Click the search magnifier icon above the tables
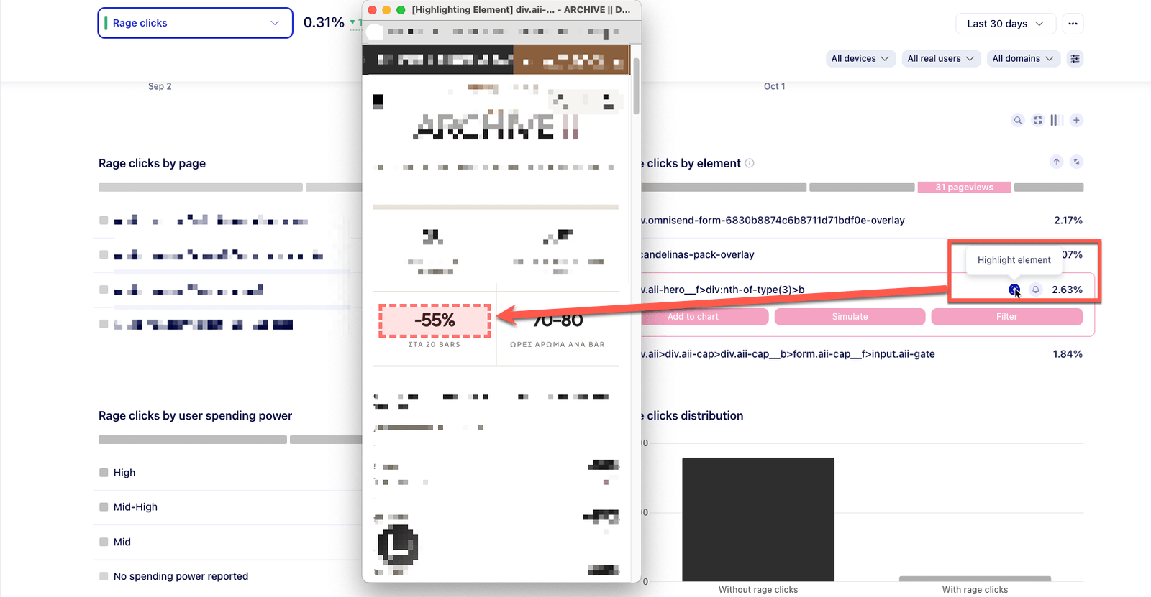 pyautogui.click(x=1017, y=121)
